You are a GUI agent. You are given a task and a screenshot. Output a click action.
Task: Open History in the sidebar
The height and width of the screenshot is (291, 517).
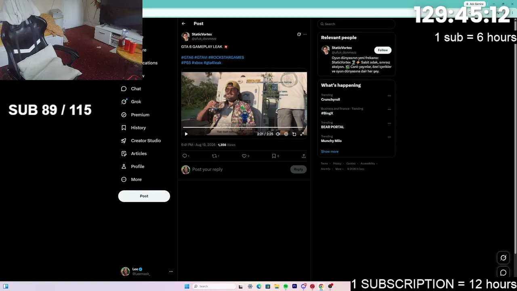[134, 128]
